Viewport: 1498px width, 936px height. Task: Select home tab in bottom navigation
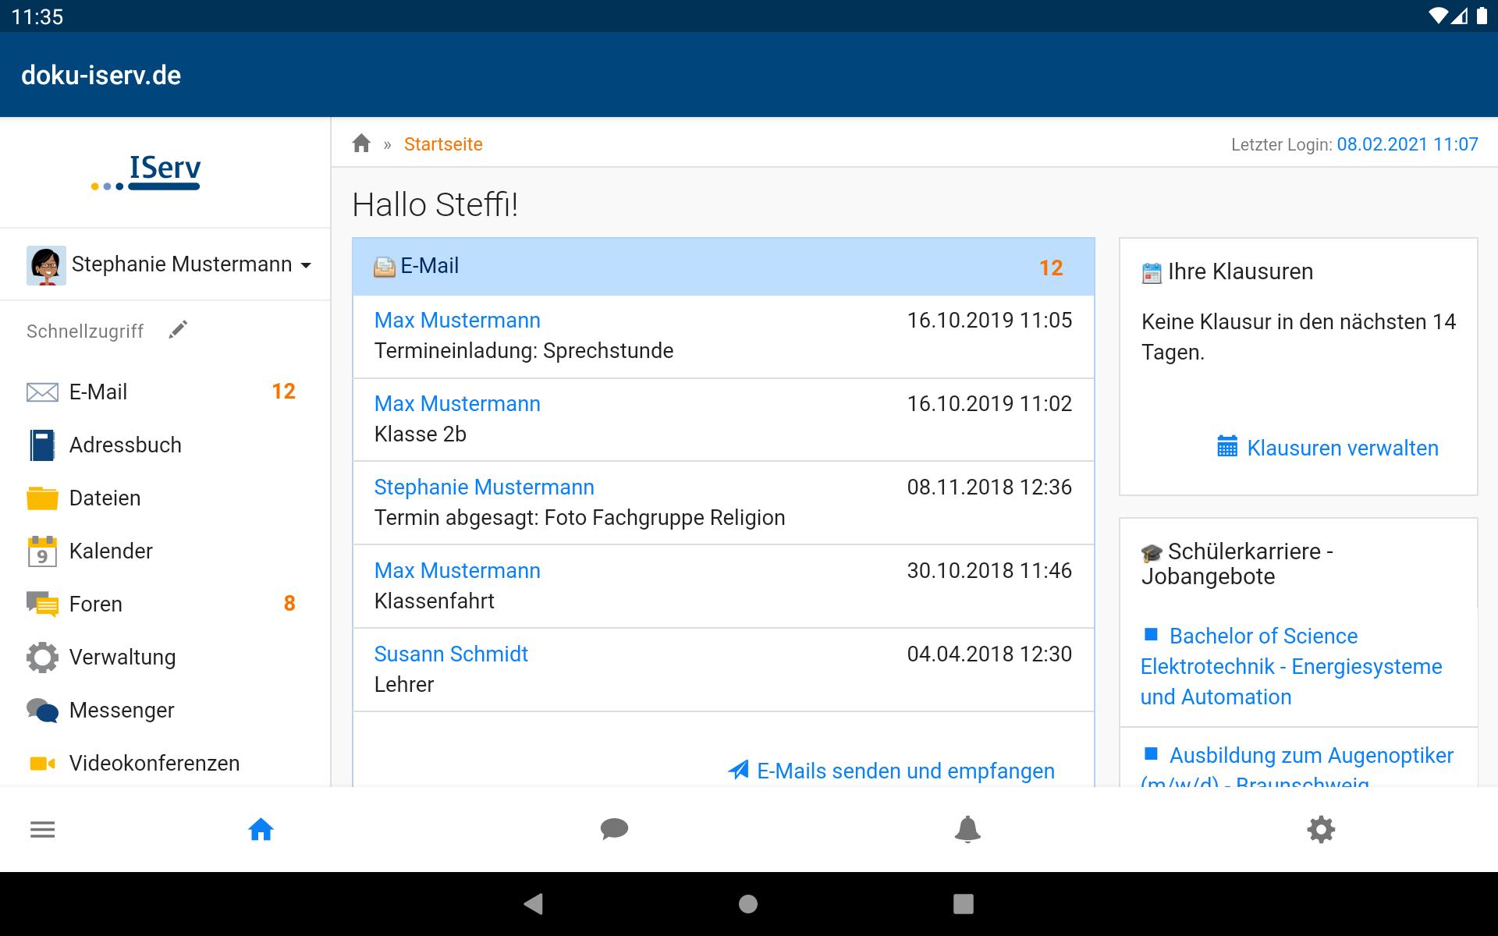(261, 829)
